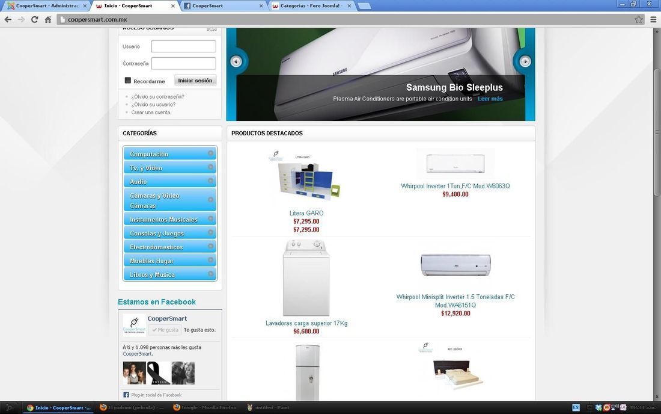
Task: Open the Facebook CooperSmart tab
Action: (222, 6)
